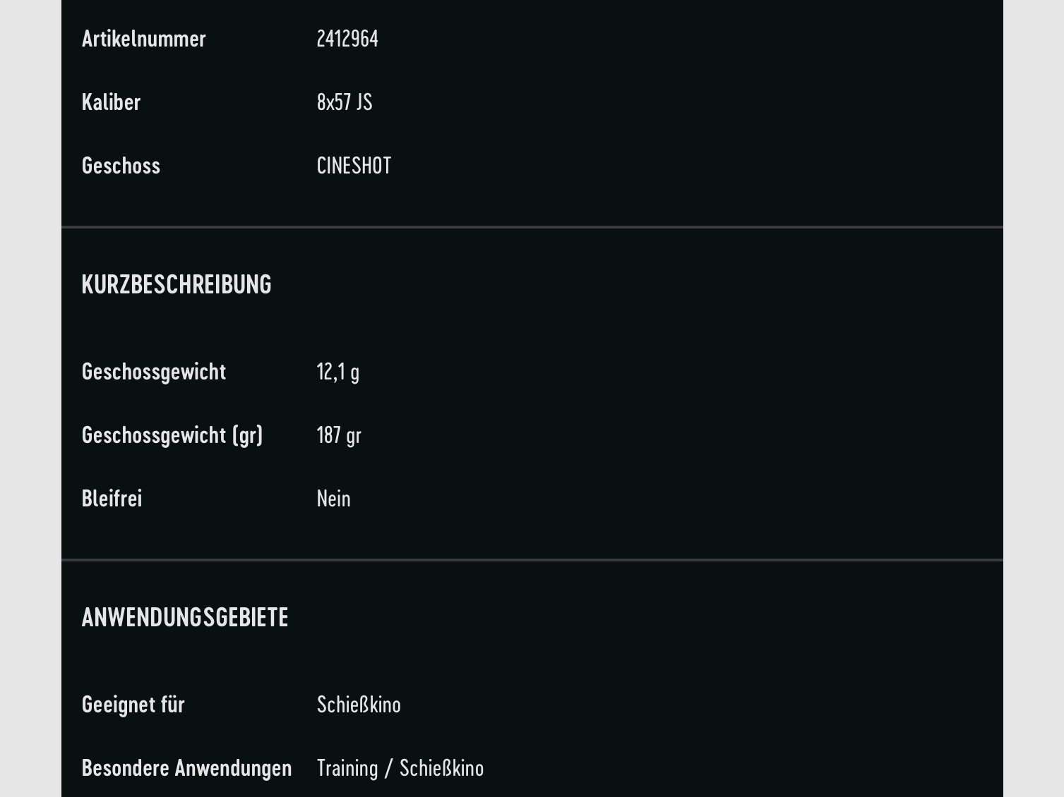Select the caliber value 8x57 JS

click(345, 102)
